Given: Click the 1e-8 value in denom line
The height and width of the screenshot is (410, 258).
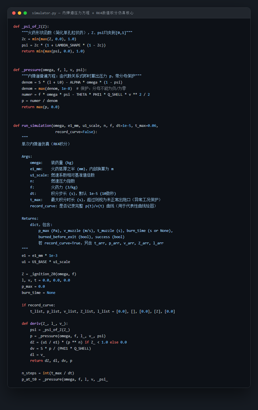Looking at the screenshot, I should [x=66, y=88].
